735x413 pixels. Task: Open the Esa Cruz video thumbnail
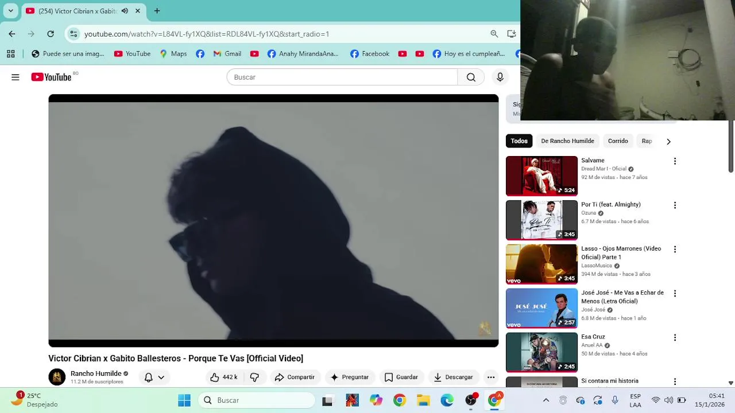(541, 352)
